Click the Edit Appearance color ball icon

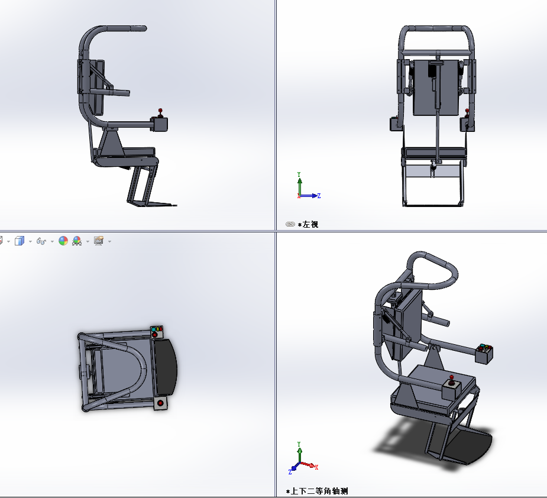point(63,241)
